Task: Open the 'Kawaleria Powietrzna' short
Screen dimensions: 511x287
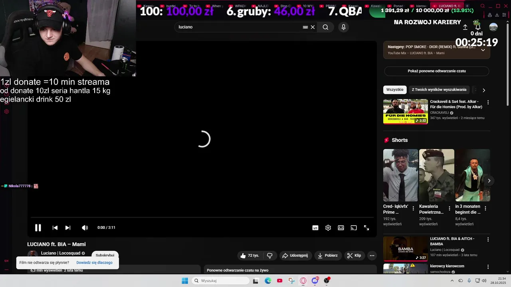Action: 437,175
